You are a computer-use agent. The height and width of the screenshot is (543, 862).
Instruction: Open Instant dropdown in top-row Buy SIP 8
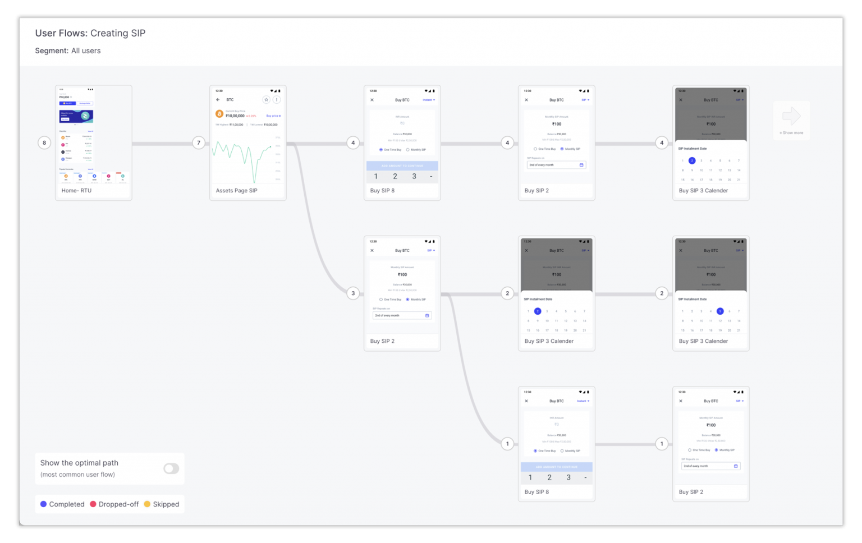tap(429, 100)
